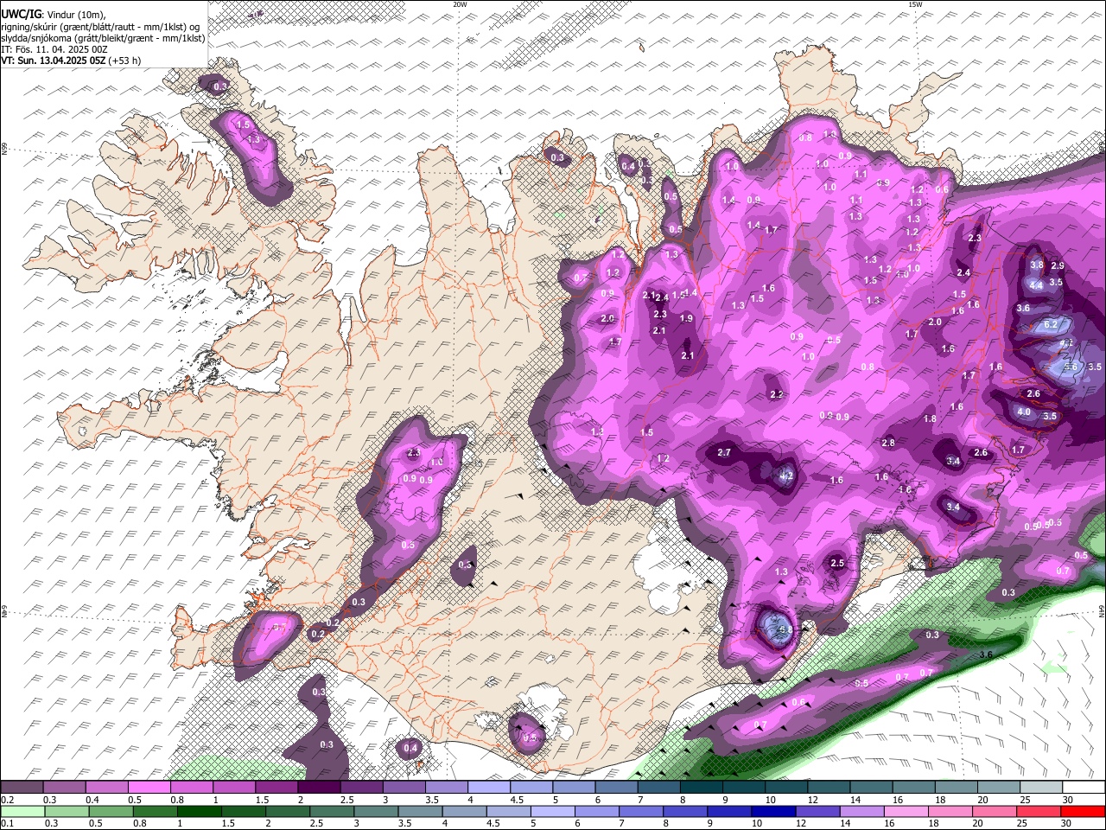Click the 20W longitude label
This screenshot has height=830, width=1106.
460,4
